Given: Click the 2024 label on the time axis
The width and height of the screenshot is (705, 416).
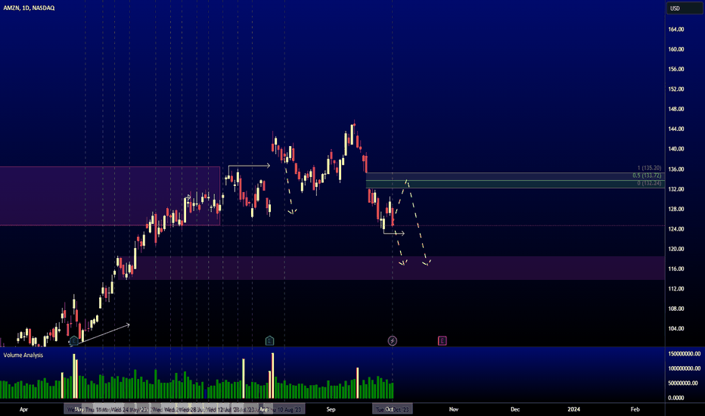Looking at the screenshot, I should [x=573, y=409].
